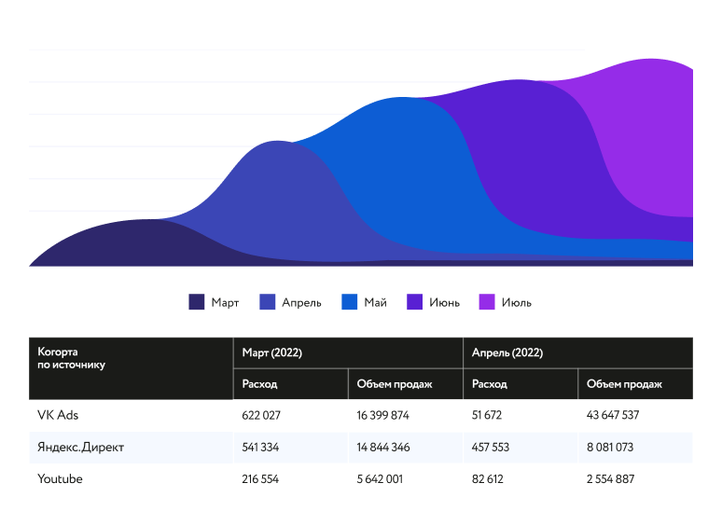Click the Март legend color swatch
This screenshot has width=722, height=511.
pos(197,302)
